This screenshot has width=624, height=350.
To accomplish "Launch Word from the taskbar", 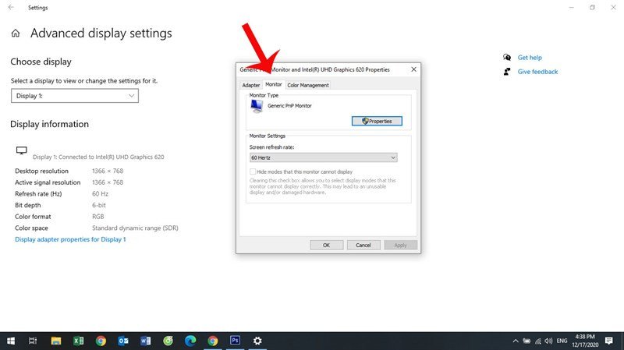I will tap(145, 341).
